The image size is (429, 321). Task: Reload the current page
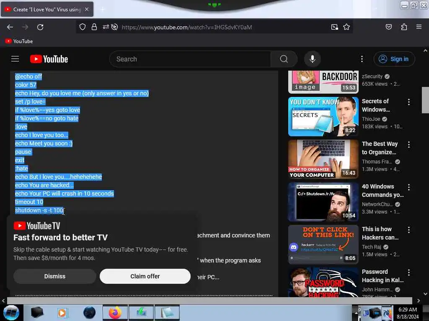(40, 27)
